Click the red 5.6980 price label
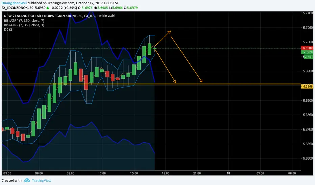315x185 pixels. point(307,48)
